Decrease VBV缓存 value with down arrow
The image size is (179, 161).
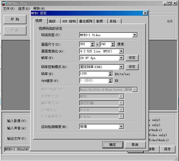tap(110, 82)
